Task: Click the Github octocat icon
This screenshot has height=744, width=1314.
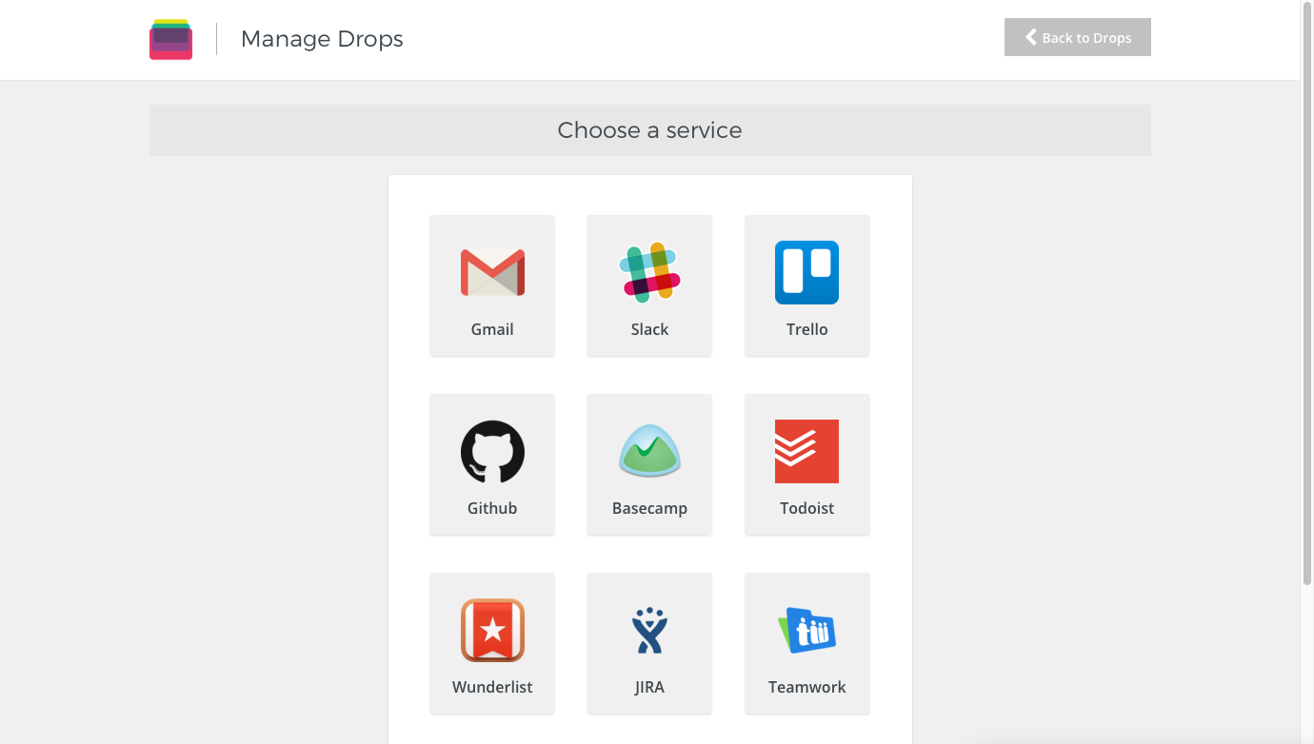Action: tap(492, 452)
